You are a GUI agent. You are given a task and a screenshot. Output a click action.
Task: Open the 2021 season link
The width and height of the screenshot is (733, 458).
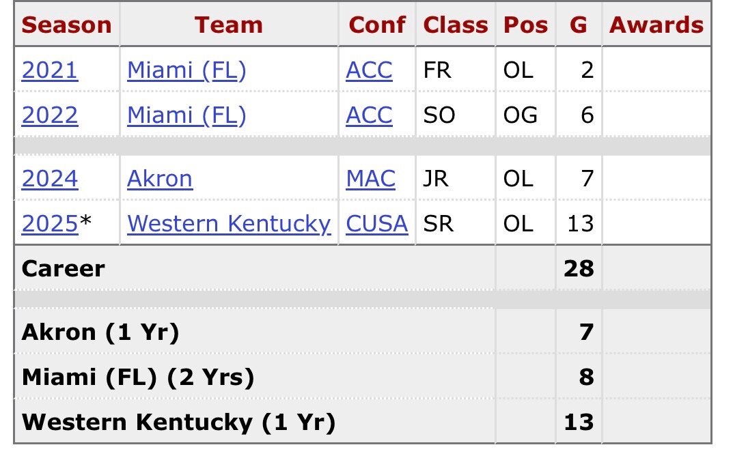[x=50, y=70]
